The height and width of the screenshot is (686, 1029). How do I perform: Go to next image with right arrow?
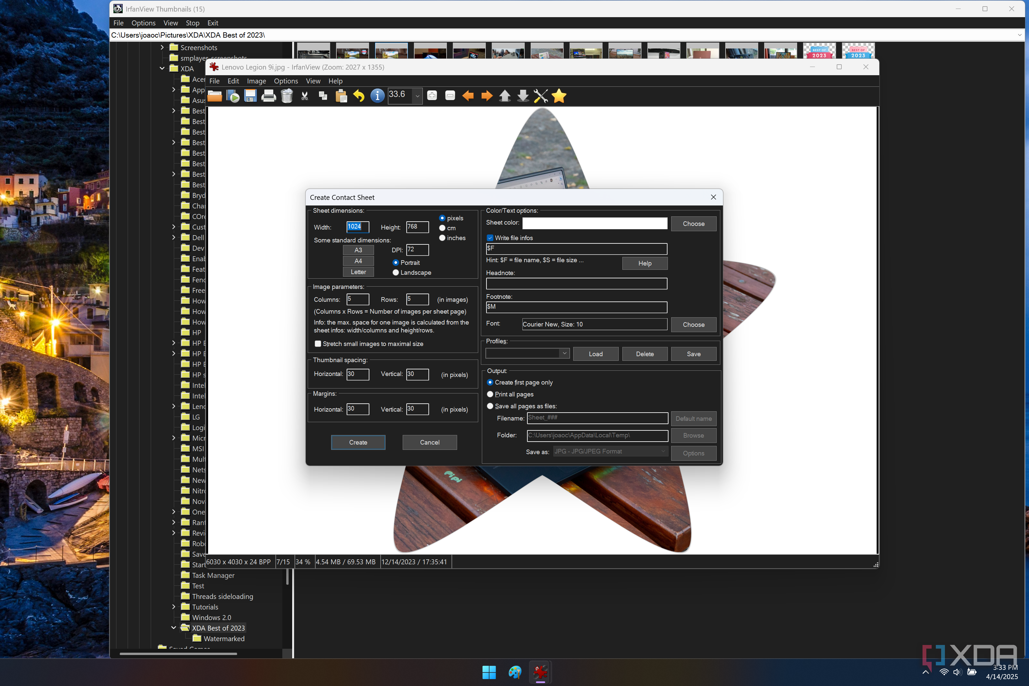(486, 96)
